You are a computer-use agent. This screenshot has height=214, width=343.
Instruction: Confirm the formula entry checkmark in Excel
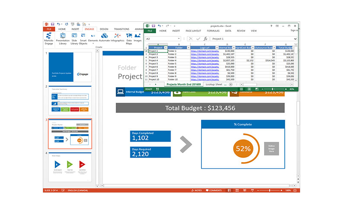coord(198,39)
